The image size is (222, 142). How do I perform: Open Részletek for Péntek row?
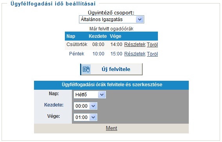coord(135,54)
